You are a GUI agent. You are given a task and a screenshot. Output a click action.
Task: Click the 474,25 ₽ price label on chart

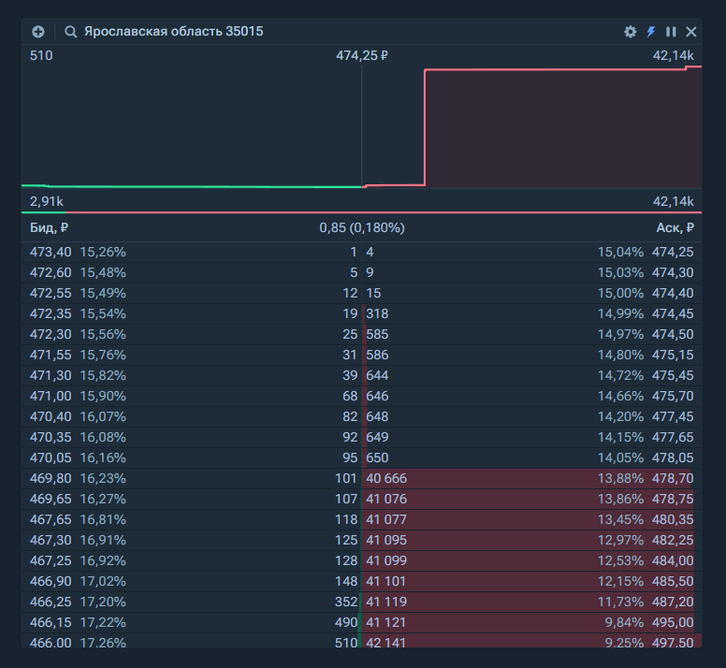361,56
